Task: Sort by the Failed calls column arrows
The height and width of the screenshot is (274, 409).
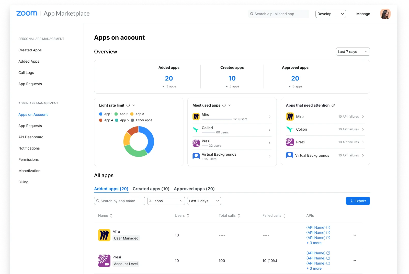Action: click(x=285, y=216)
